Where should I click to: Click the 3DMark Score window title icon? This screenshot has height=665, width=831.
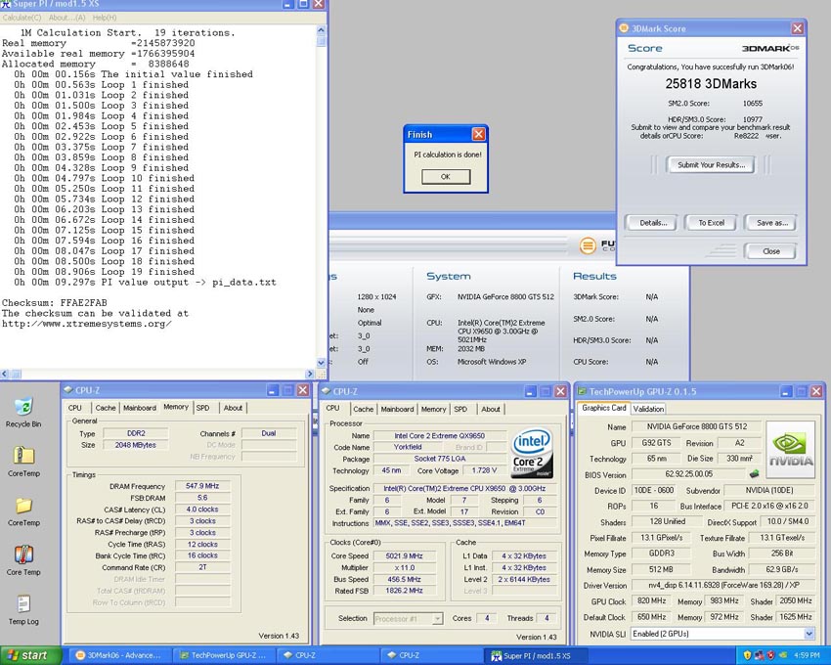pyautogui.click(x=624, y=28)
